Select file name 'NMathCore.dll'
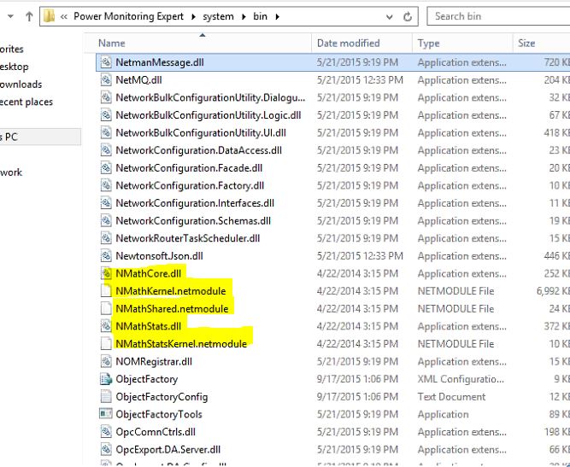The height and width of the screenshot is (467, 570). point(149,273)
